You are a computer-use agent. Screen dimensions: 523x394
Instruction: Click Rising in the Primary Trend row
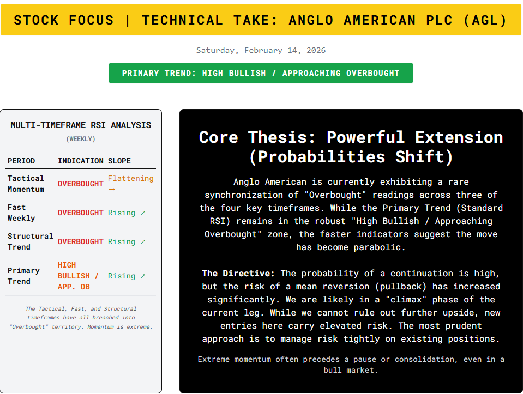click(122, 276)
